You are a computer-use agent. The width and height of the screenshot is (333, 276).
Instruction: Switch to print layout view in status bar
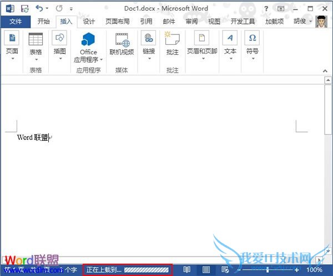pyautogui.click(x=206, y=269)
